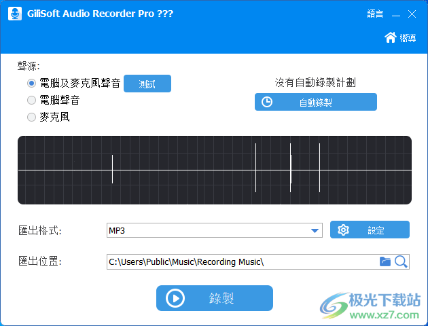Start recording with 錄製 button
Viewport: 428px width, 326px height.
pyautogui.click(x=215, y=298)
